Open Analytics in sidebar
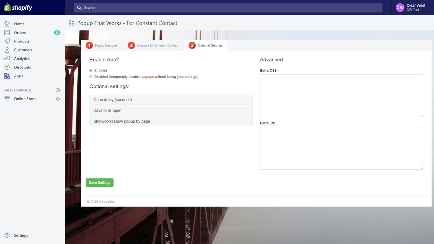434x244 pixels. click(x=22, y=59)
